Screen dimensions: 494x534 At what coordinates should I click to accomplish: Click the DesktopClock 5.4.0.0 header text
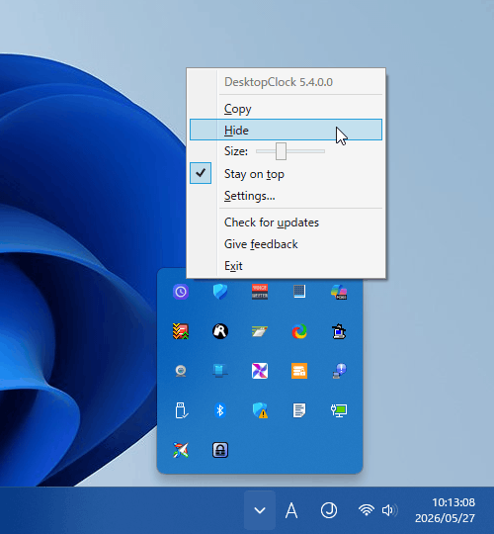point(279,82)
